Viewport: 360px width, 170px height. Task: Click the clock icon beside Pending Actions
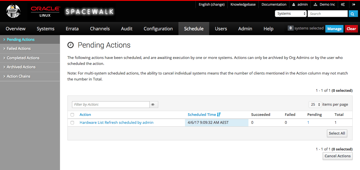pyautogui.click(x=70, y=45)
